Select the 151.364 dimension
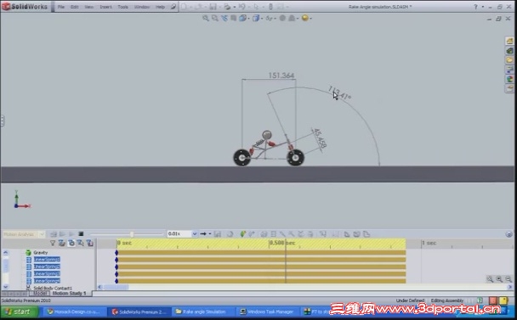 click(x=281, y=76)
